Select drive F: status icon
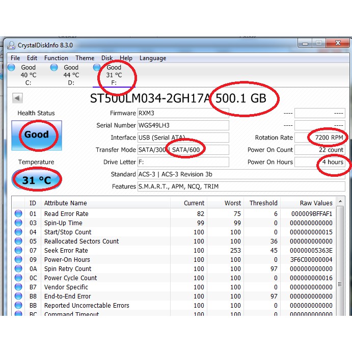This screenshot has height=352, width=352. (x=97, y=67)
